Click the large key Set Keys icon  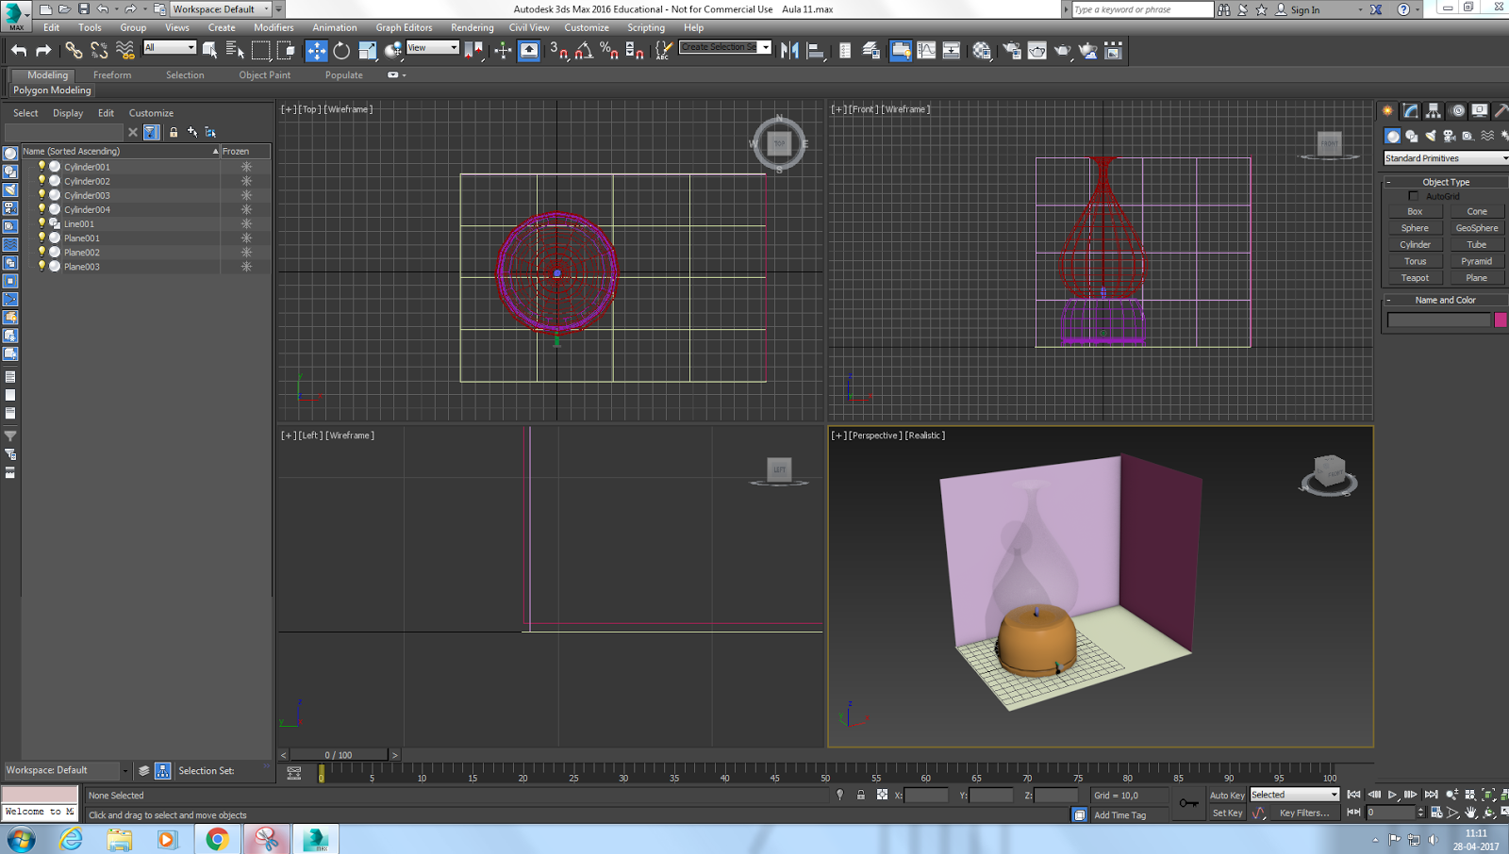[x=1189, y=803]
